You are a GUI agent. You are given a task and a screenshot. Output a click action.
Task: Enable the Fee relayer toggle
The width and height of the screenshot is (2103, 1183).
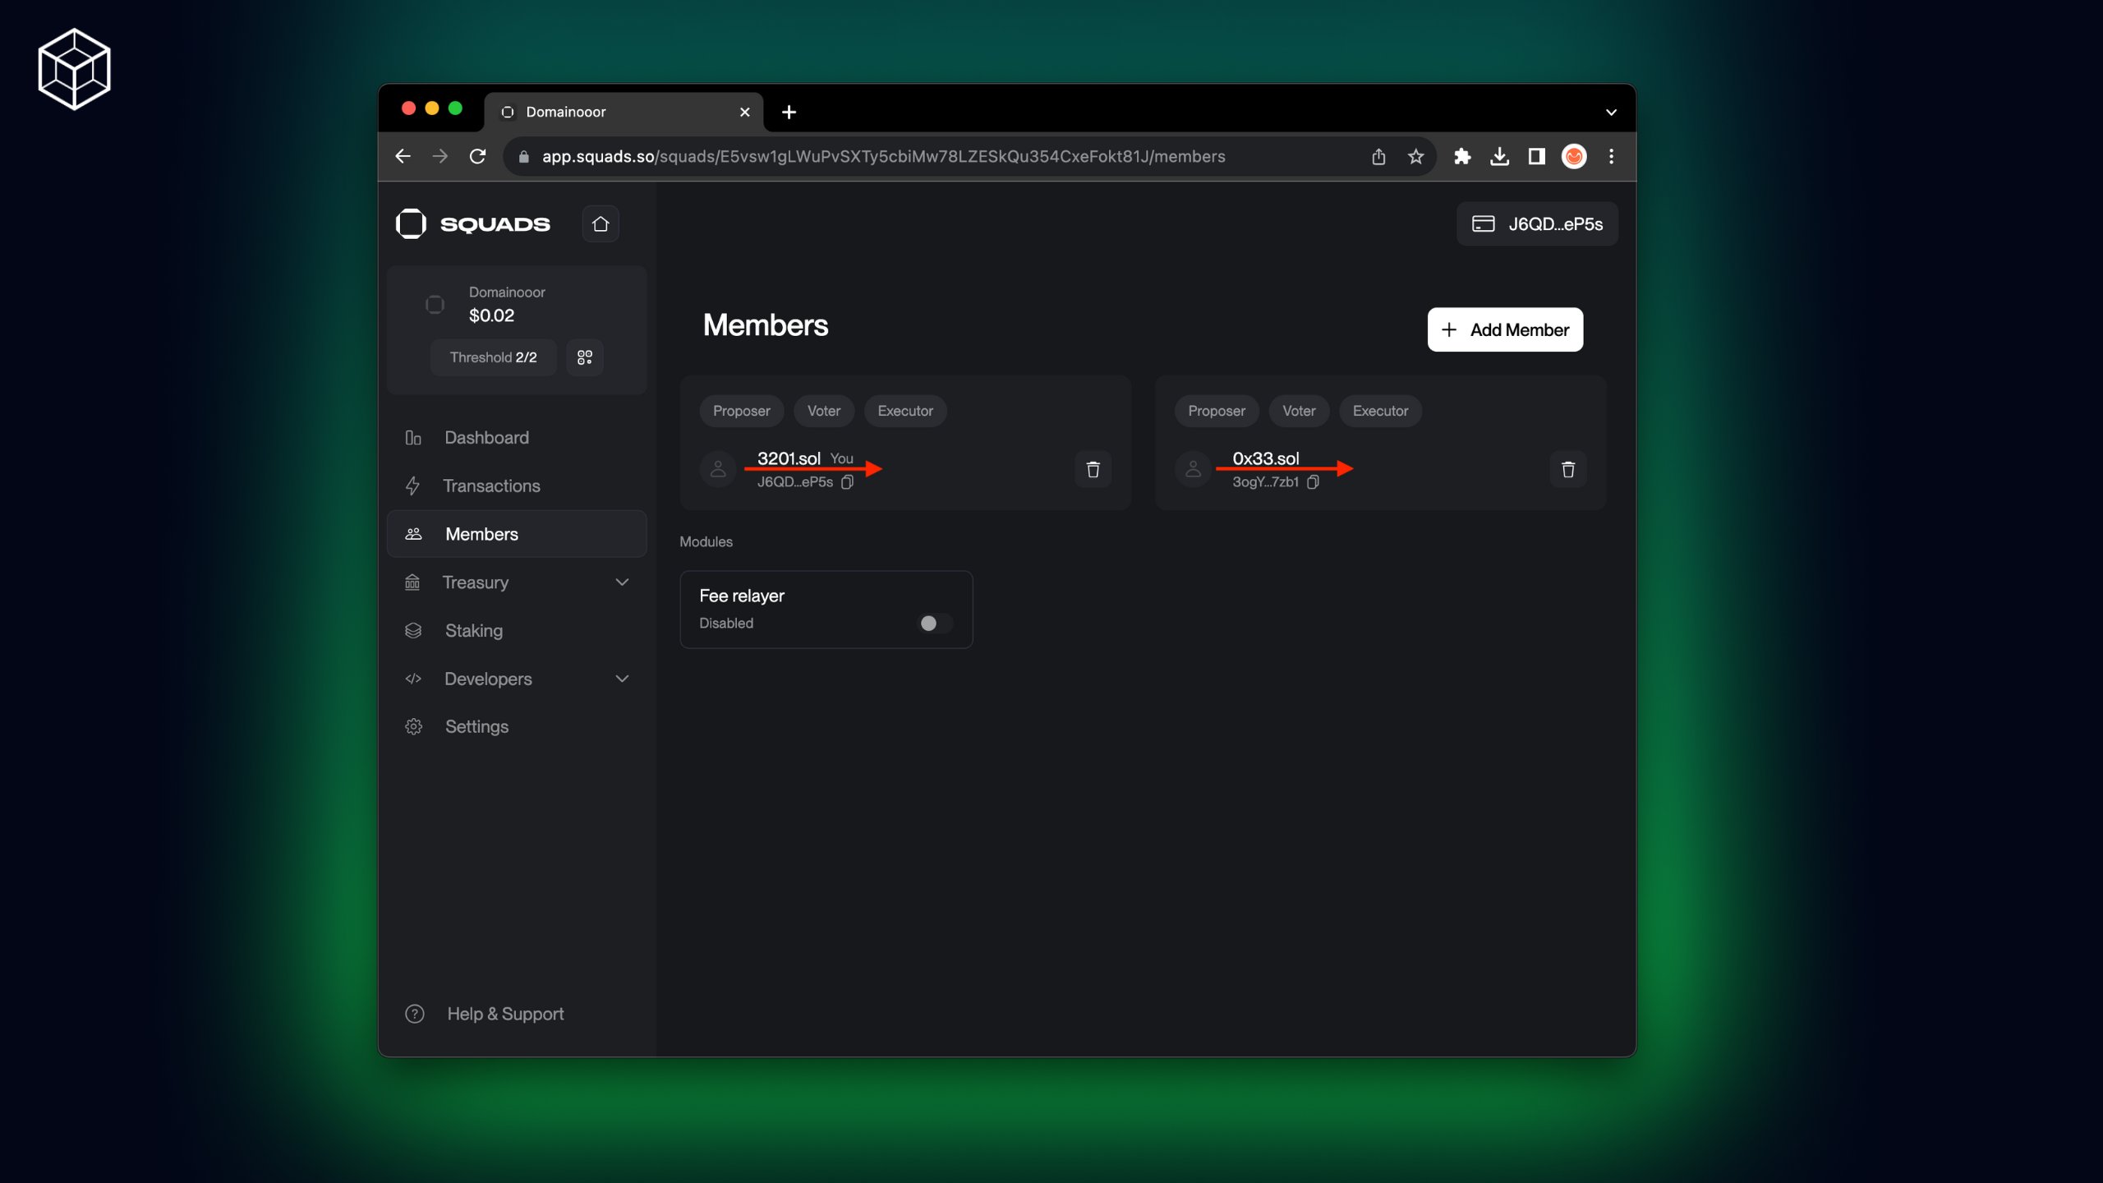click(x=935, y=624)
